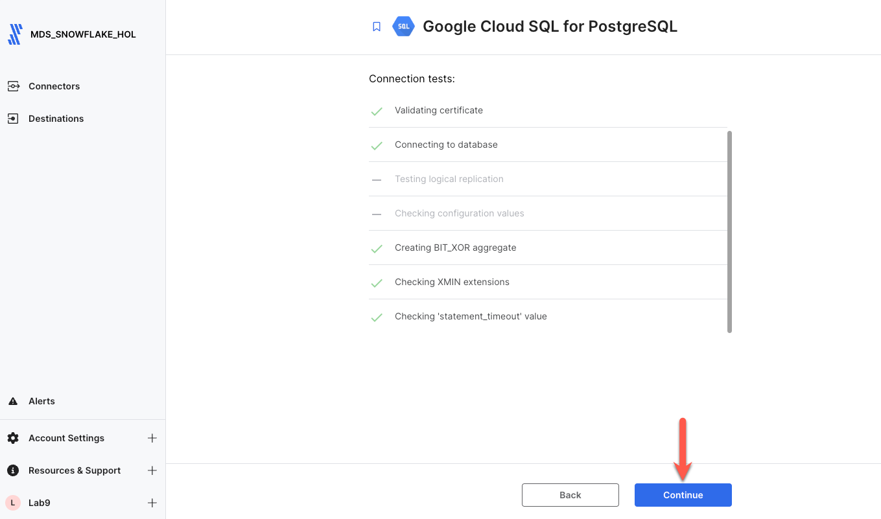Select the Testing logical replication row
881x519 pixels.
449,179
